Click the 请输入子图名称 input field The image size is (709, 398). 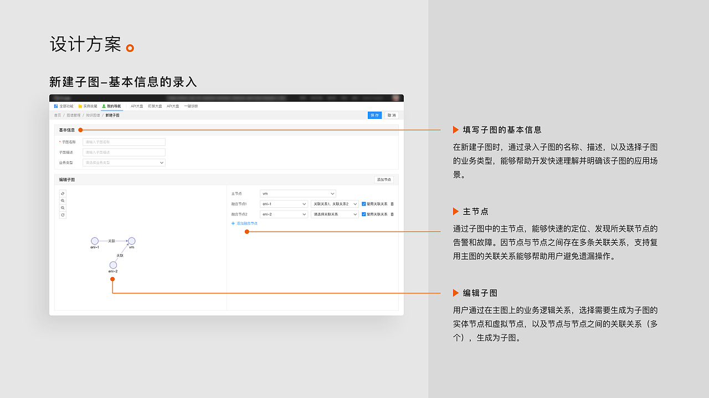[124, 142]
